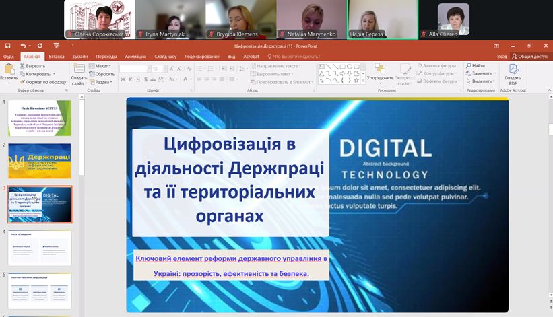This screenshot has width=553, height=317.
Task: Click the Find (Найти) magnifier icon
Action: [468, 66]
